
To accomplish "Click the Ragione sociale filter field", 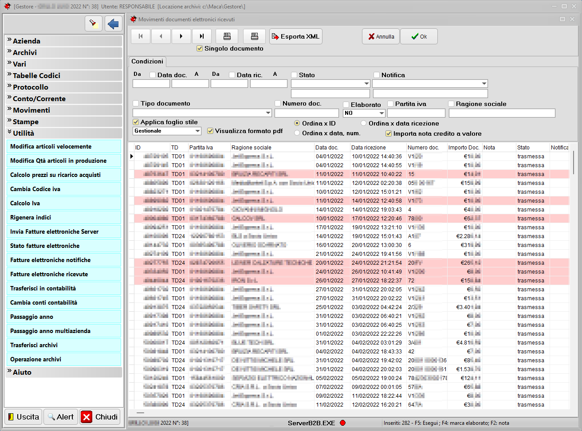I will click(x=502, y=113).
